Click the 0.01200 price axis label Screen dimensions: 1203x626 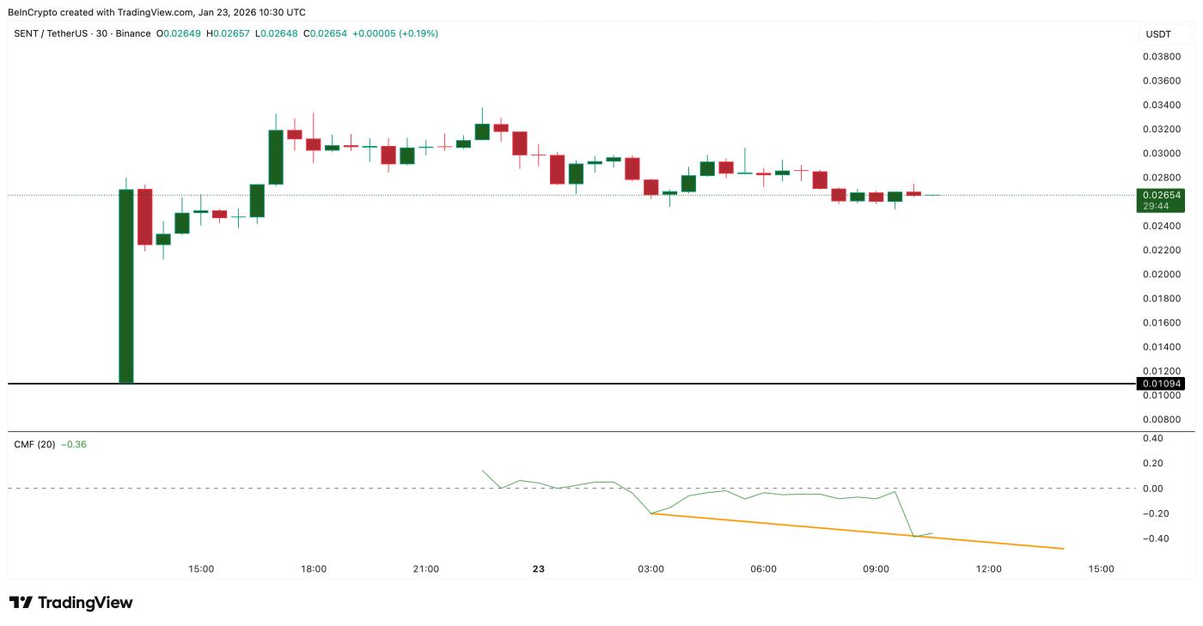coord(1161,371)
